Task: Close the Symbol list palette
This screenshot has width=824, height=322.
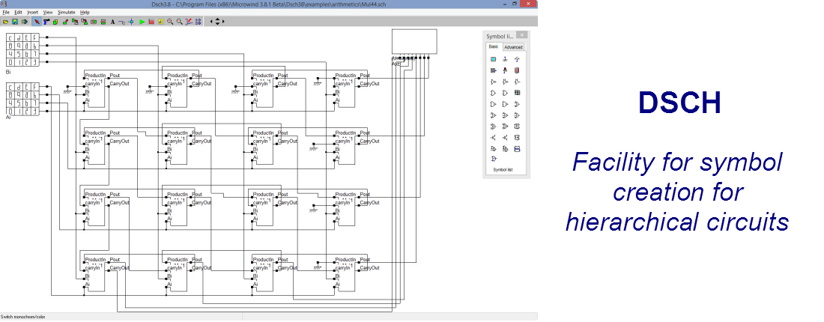Action: point(522,34)
